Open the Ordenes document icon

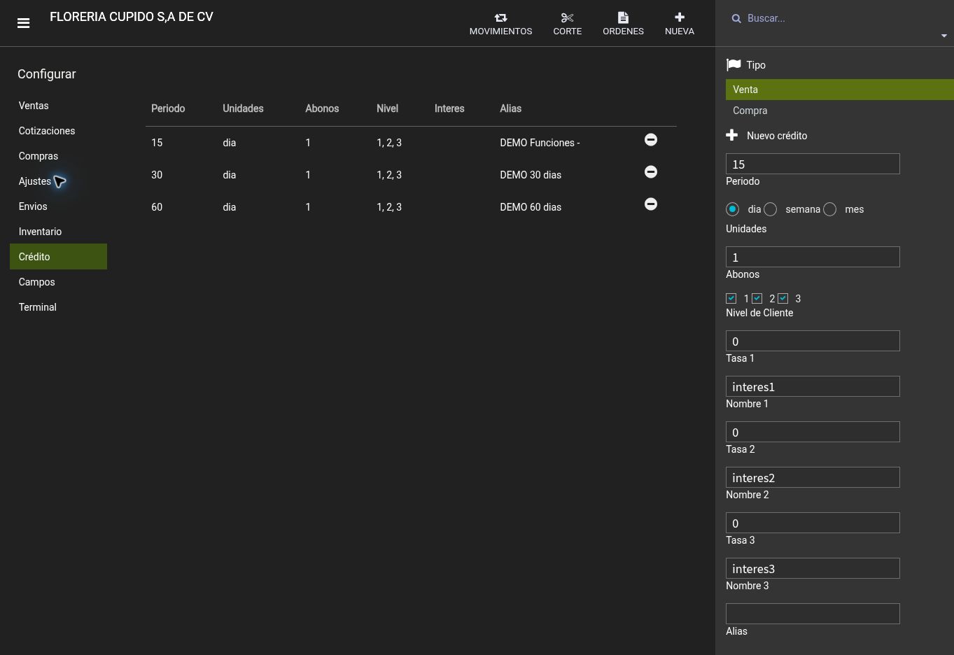[623, 24]
